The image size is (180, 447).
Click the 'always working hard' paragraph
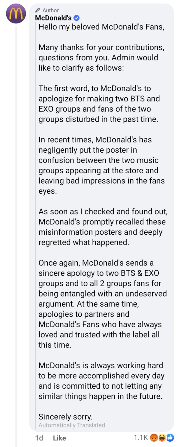101,381
